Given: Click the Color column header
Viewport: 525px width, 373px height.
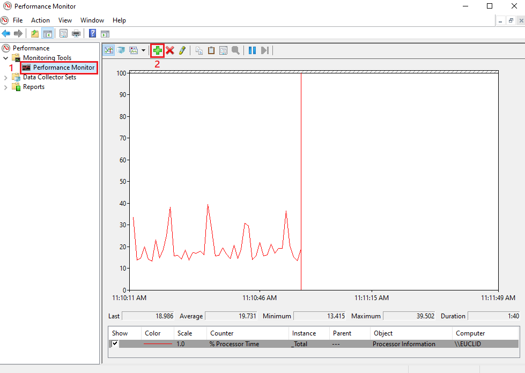Looking at the screenshot, I should pyautogui.click(x=153, y=333).
